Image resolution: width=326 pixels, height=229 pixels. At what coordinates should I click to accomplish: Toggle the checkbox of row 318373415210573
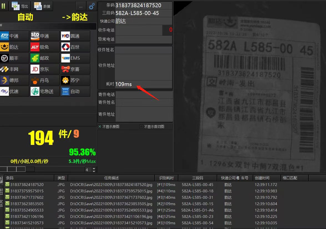[7, 223]
